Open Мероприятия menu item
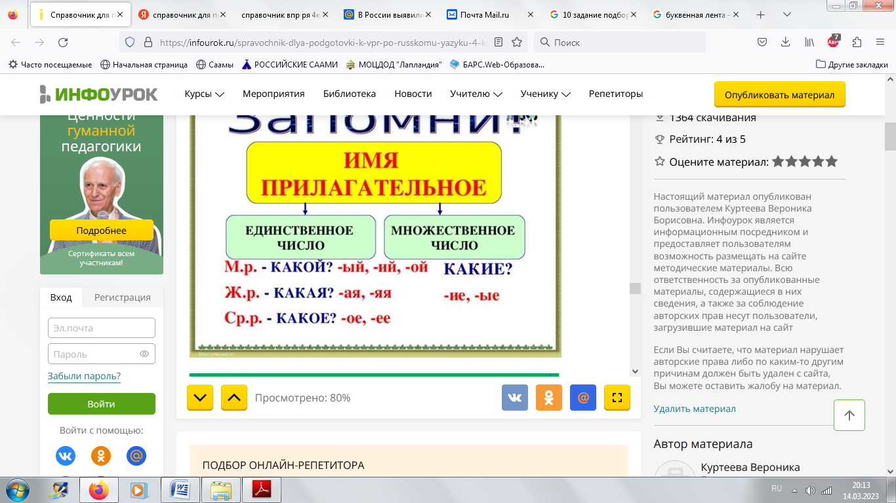 pos(274,94)
